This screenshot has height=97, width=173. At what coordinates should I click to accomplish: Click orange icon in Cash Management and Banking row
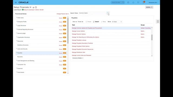[65, 61]
